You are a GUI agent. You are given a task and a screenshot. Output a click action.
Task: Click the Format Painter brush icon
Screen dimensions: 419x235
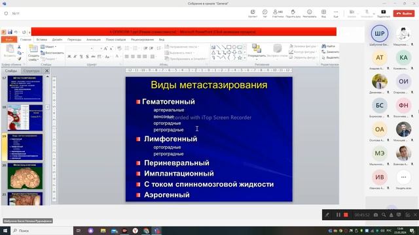pos(19,58)
